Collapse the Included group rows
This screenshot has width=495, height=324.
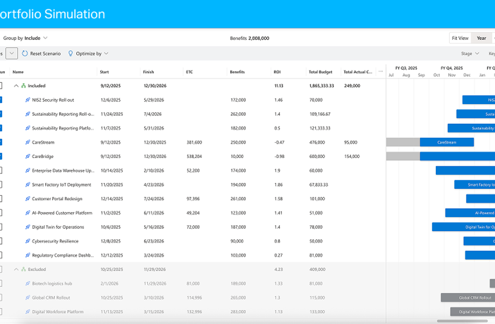(16, 86)
